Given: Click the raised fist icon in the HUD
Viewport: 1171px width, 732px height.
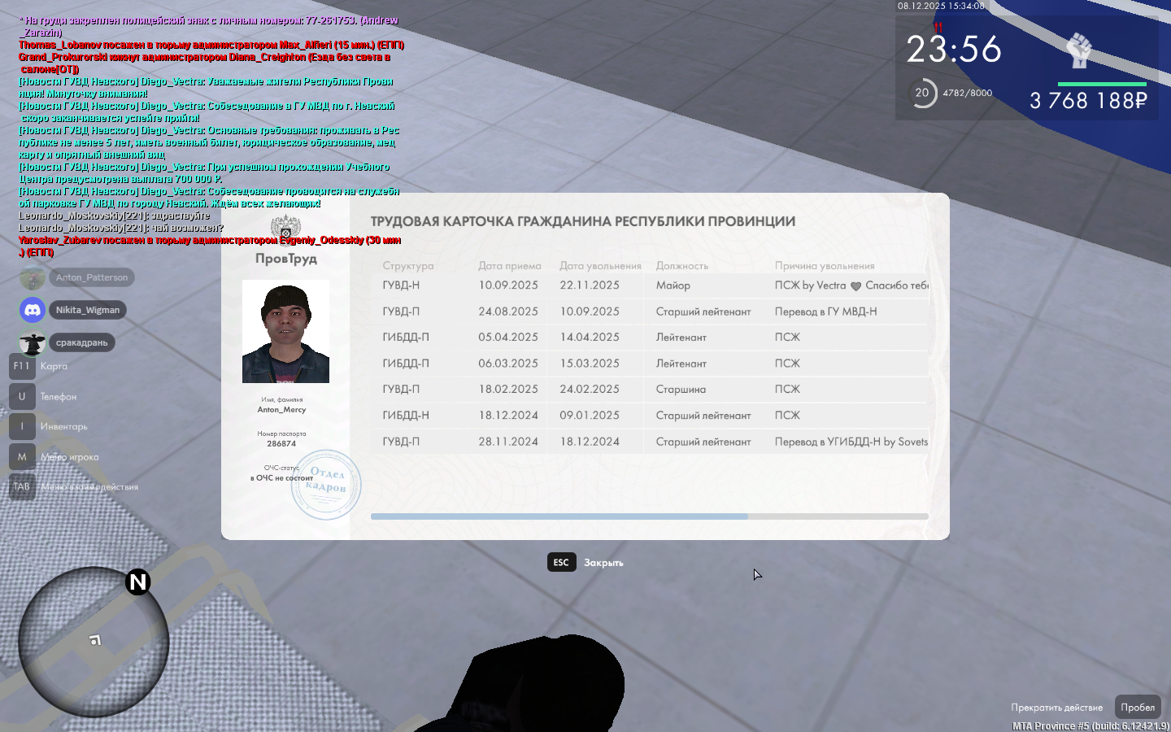Looking at the screenshot, I should click(x=1079, y=51).
